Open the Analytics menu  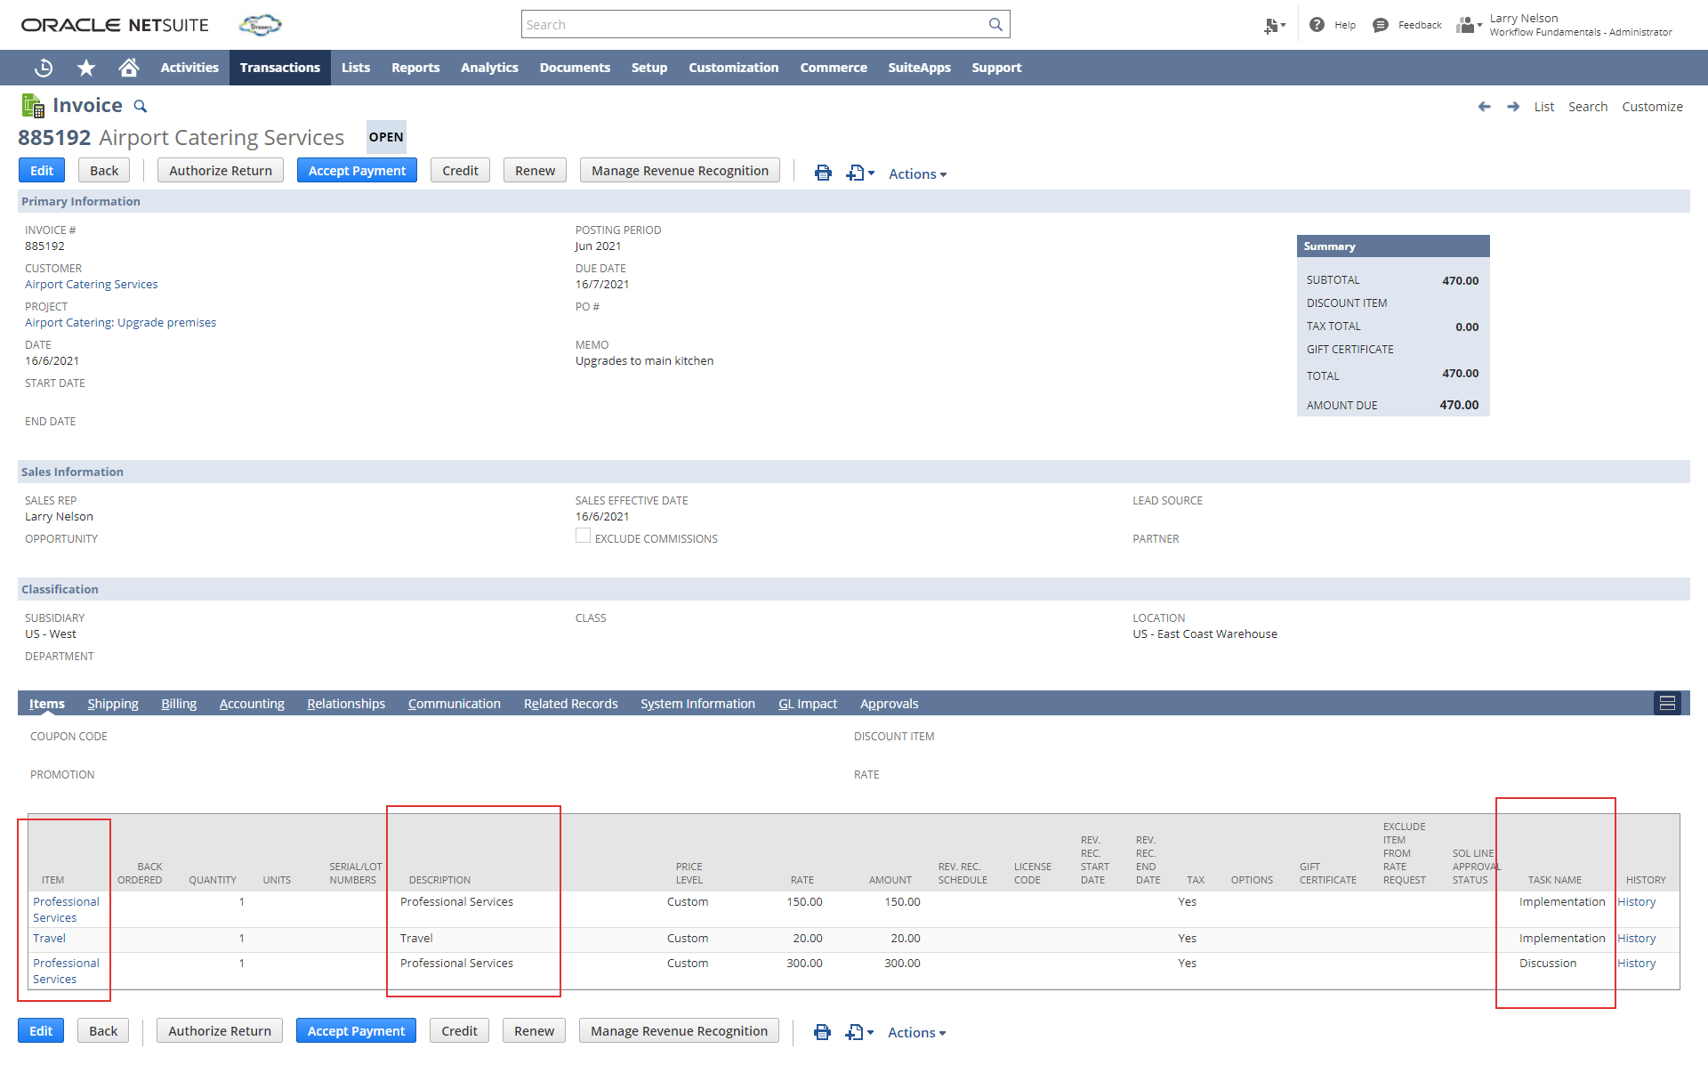[x=489, y=68]
